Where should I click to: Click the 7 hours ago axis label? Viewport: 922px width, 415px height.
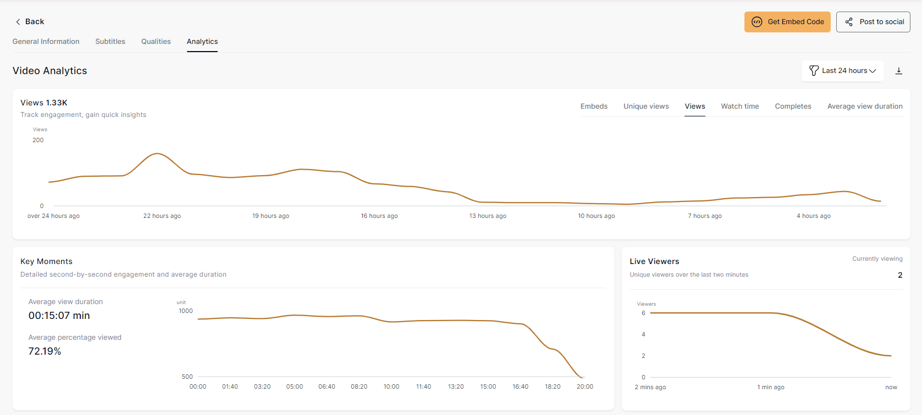(705, 216)
